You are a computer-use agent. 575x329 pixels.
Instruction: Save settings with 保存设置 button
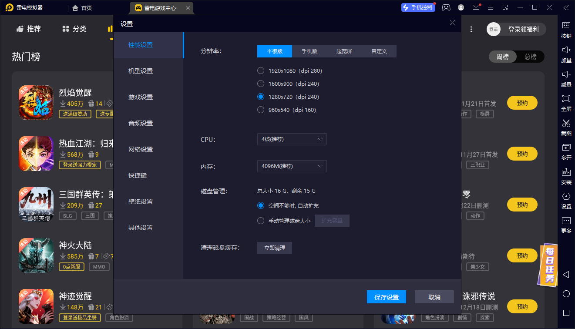(x=386, y=297)
